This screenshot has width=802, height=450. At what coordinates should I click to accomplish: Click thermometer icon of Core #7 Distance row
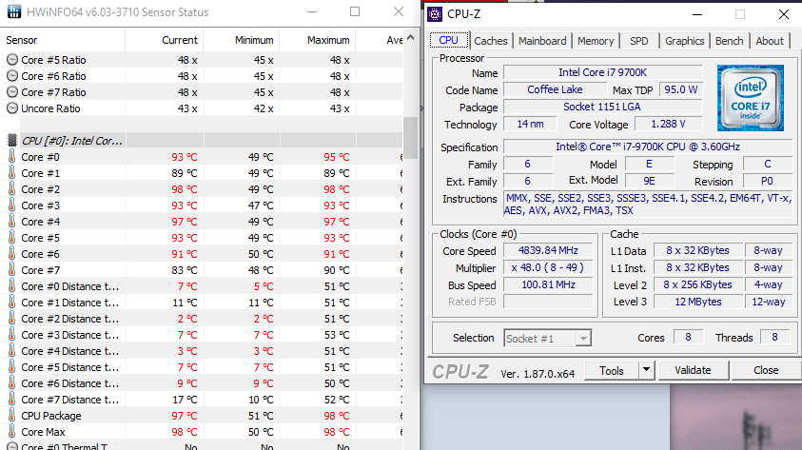pos(11,400)
